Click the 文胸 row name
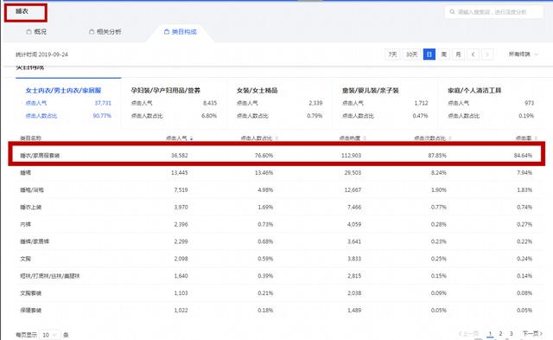Viewport: 553px width, 340px height. click(25, 259)
